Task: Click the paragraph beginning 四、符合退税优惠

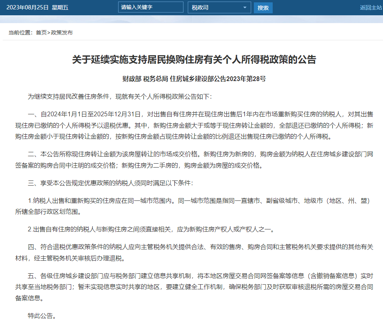Action: [194, 253]
